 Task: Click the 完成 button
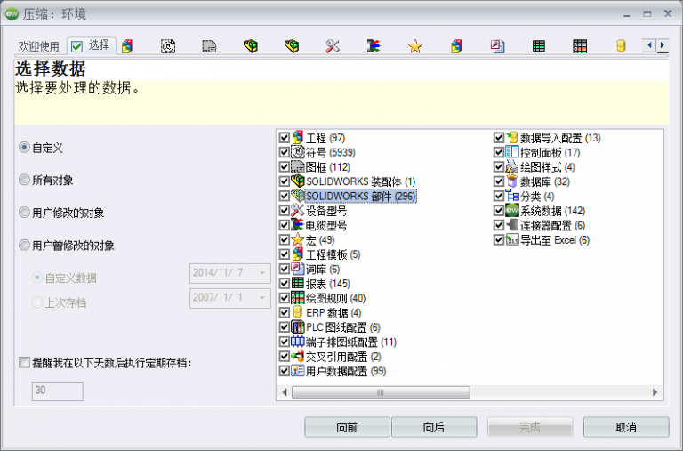530,427
